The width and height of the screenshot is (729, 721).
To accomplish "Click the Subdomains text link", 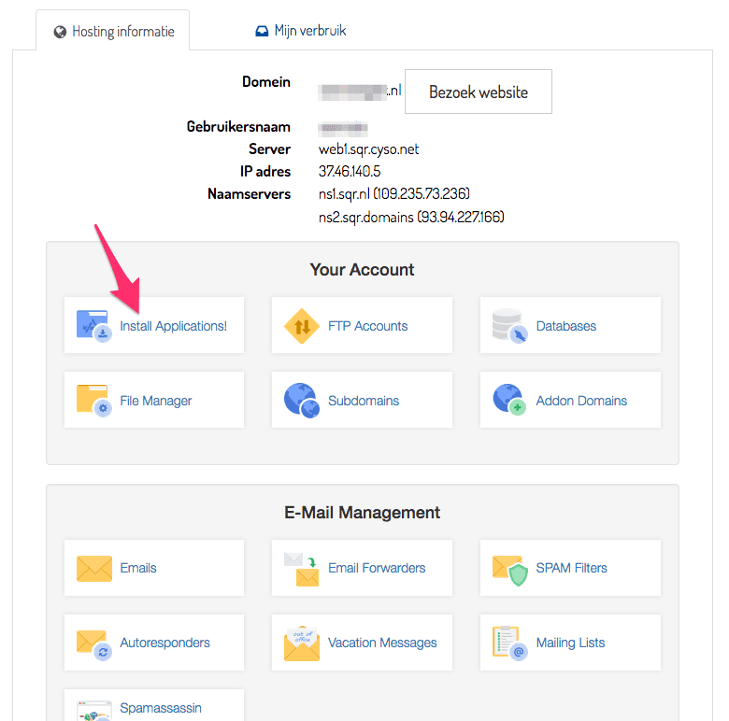I will (x=364, y=401).
